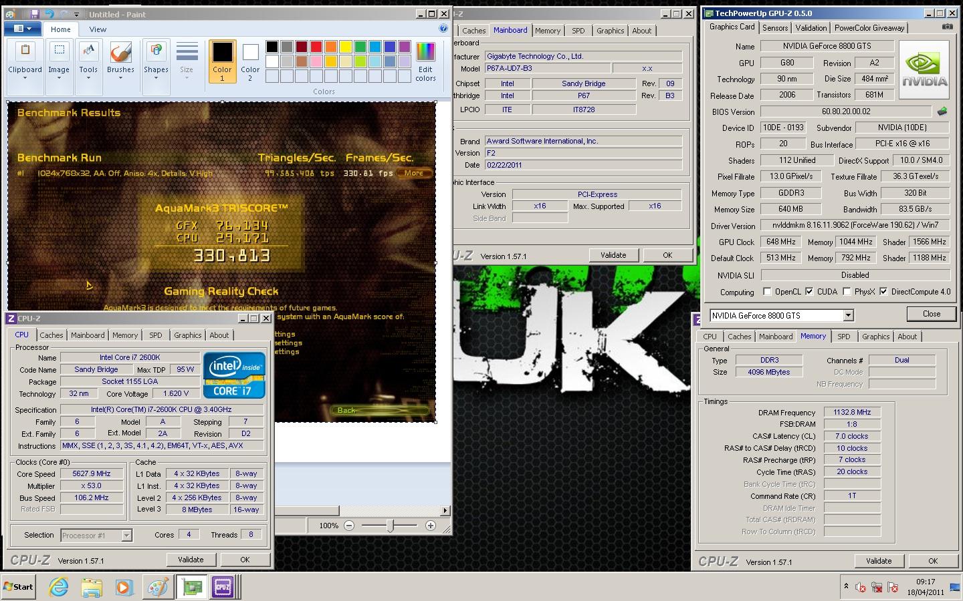
Task: Open the NVIDIA GeForce 8800 GTS dropdown
Action: [x=848, y=315]
